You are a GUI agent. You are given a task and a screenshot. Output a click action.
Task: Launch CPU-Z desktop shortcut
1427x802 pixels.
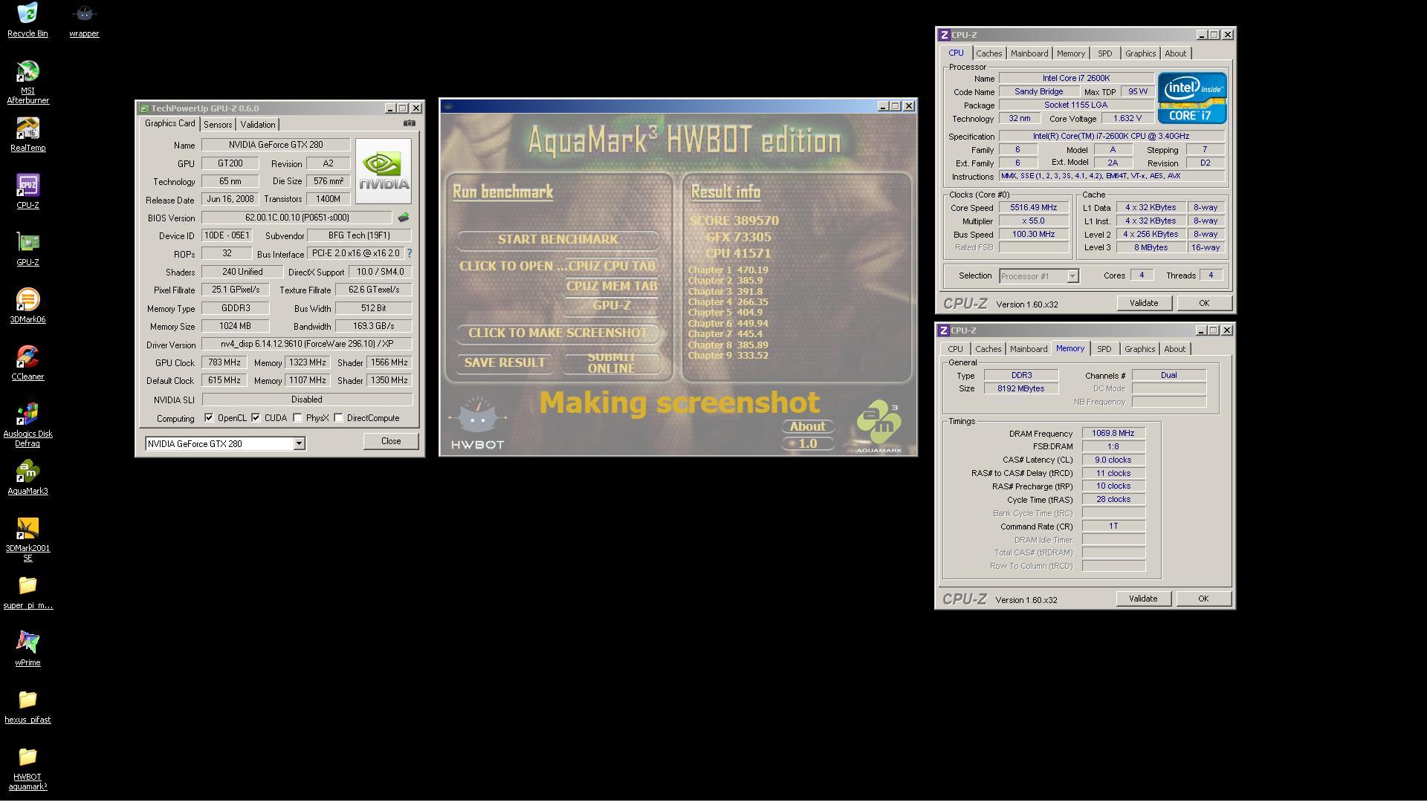[27, 192]
